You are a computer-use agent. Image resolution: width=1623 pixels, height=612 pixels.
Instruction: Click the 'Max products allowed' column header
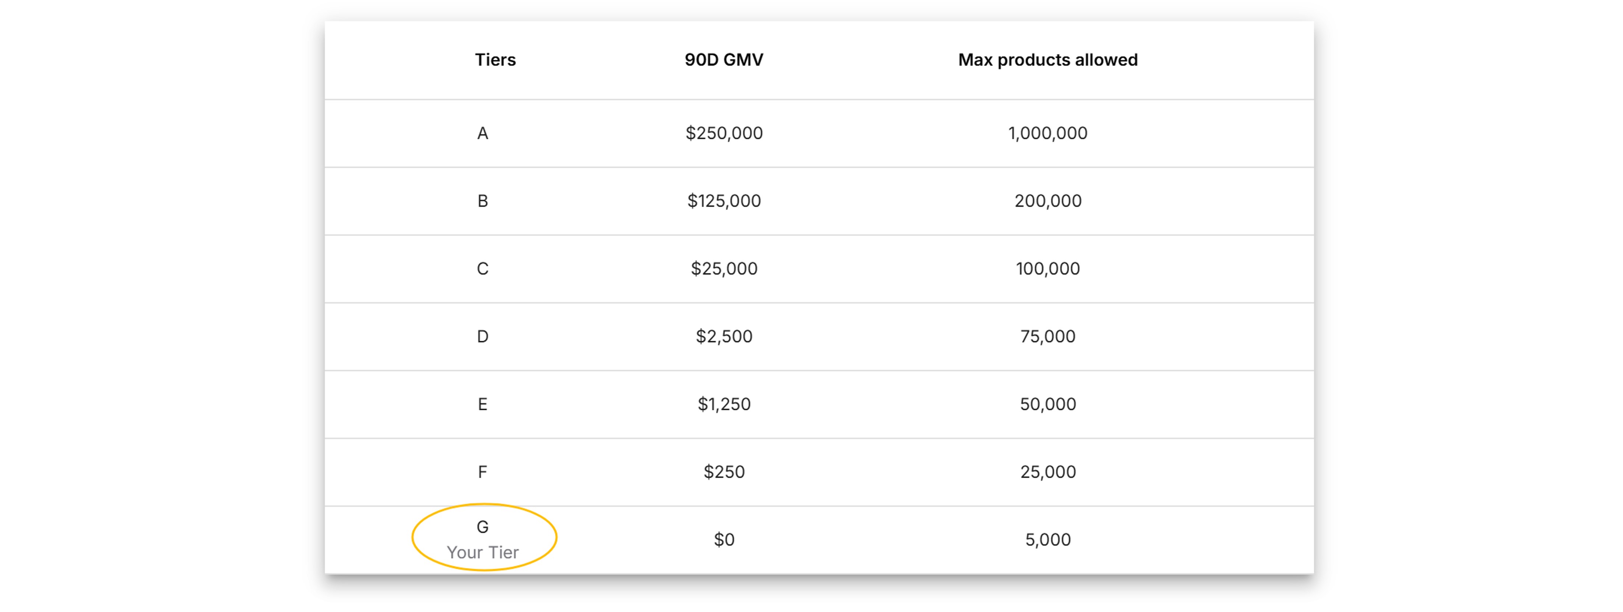coord(1048,60)
